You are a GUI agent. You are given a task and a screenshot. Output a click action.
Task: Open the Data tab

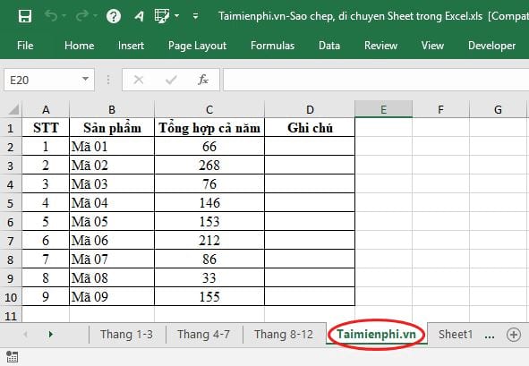[329, 46]
